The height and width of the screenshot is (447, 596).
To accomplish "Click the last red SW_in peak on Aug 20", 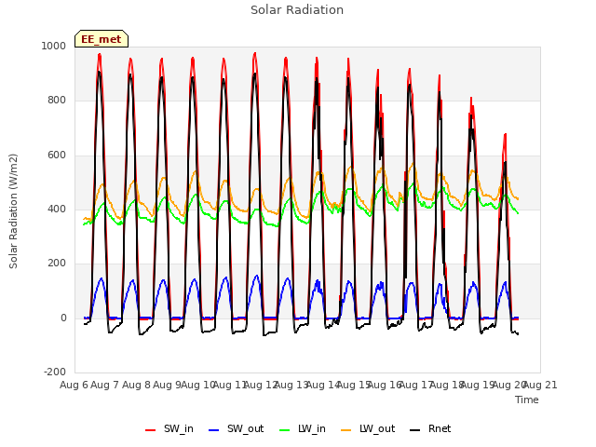I will coord(505,134).
